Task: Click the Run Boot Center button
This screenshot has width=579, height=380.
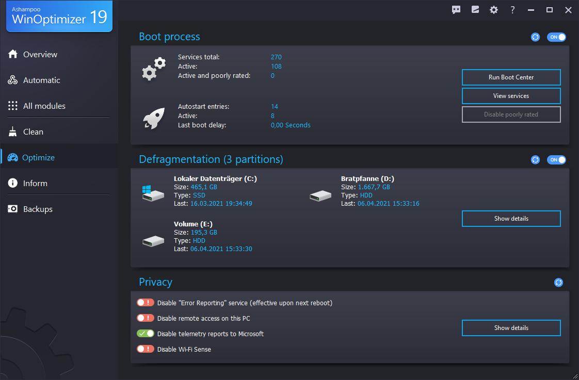Action: point(511,77)
